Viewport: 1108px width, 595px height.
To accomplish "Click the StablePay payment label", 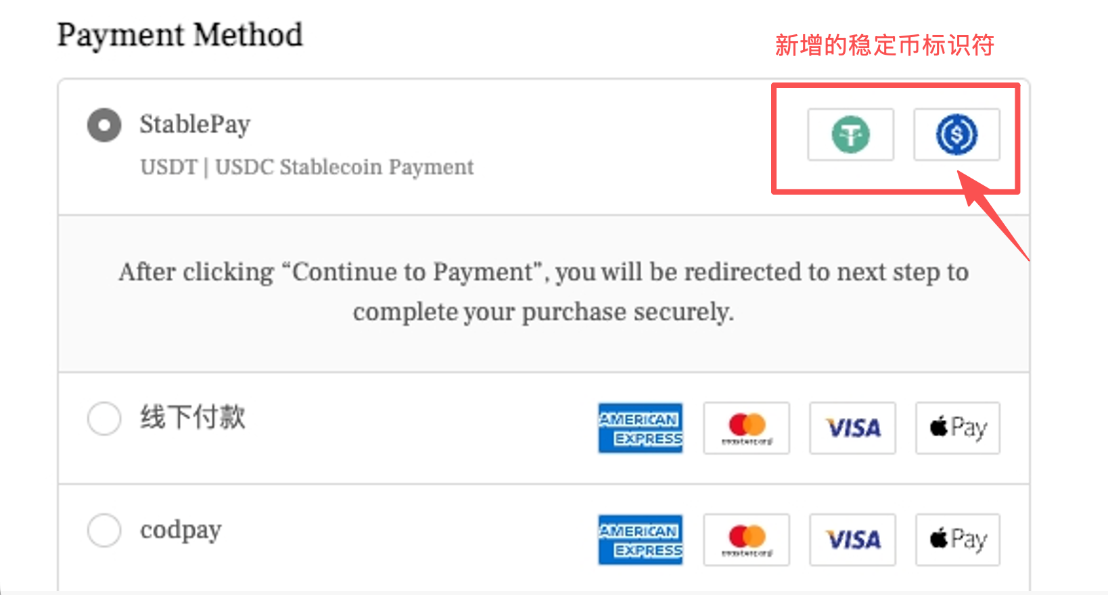I will click(195, 124).
